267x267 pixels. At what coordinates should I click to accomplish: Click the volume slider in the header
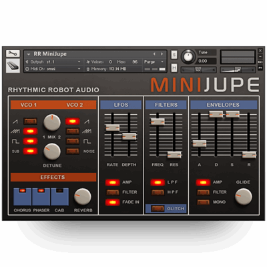pyautogui.click(x=238, y=70)
